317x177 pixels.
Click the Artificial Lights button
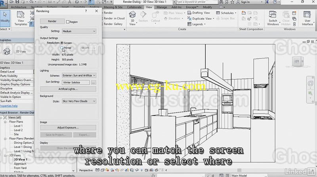click(68, 89)
